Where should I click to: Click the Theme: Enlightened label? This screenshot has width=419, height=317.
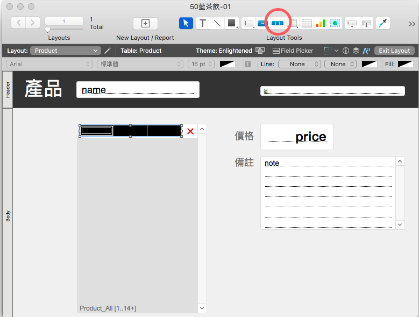224,51
